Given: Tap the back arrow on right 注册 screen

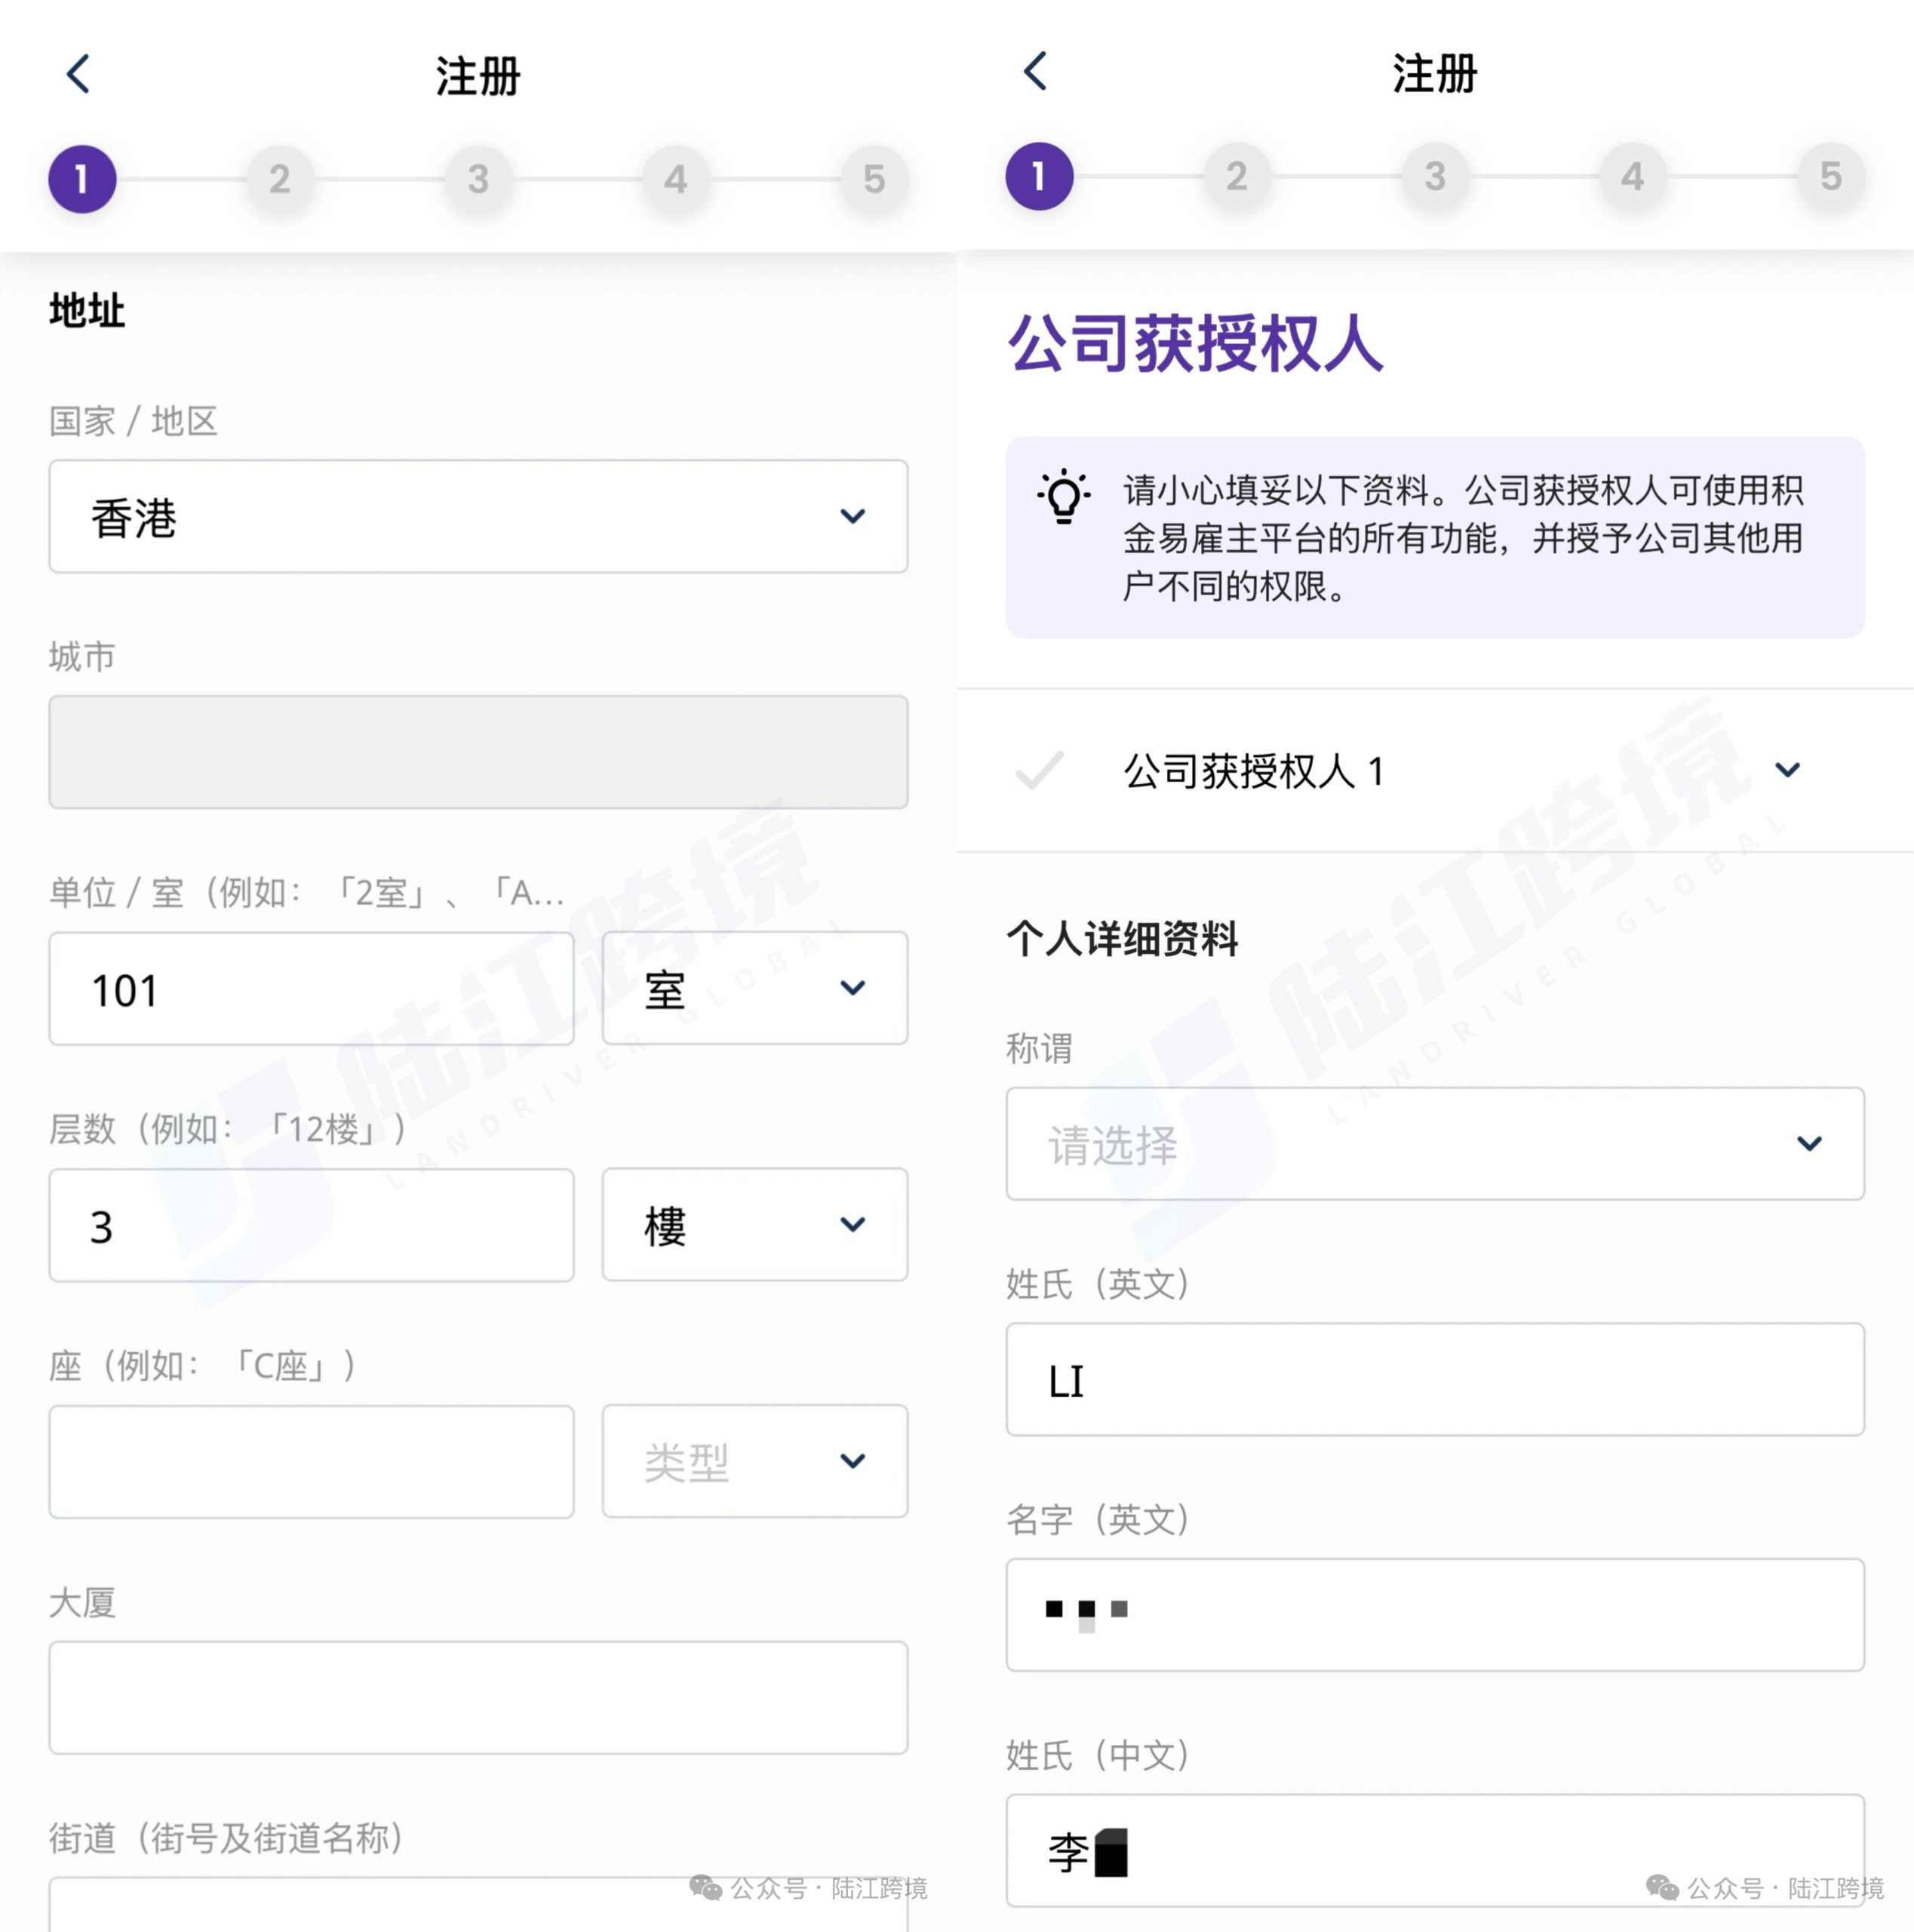Looking at the screenshot, I should 1035,71.
